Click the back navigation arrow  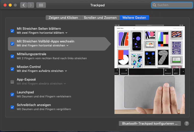click(23, 5)
